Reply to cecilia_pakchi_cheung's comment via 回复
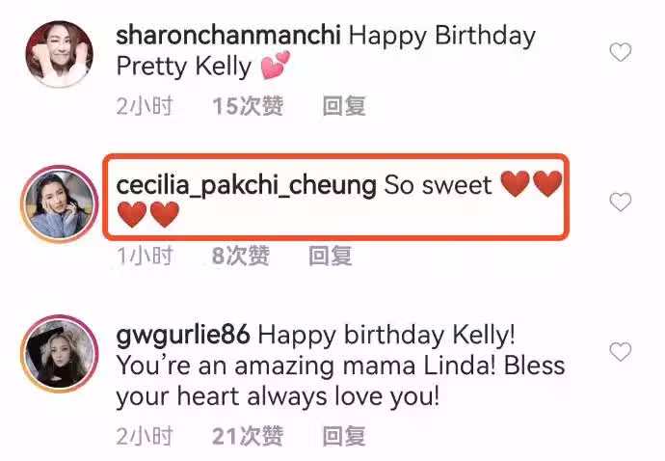The image size is (665, 461). 331,256
